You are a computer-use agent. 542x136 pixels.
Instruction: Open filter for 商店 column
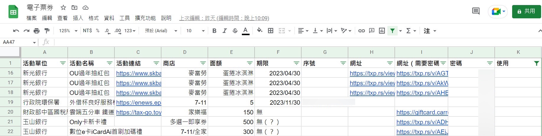coord(203,63)
